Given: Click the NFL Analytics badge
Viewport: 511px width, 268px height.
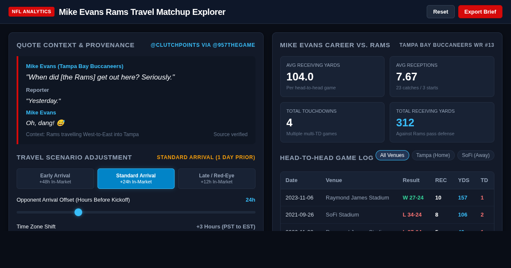Looking at the screenshot, I should (32, 11).
